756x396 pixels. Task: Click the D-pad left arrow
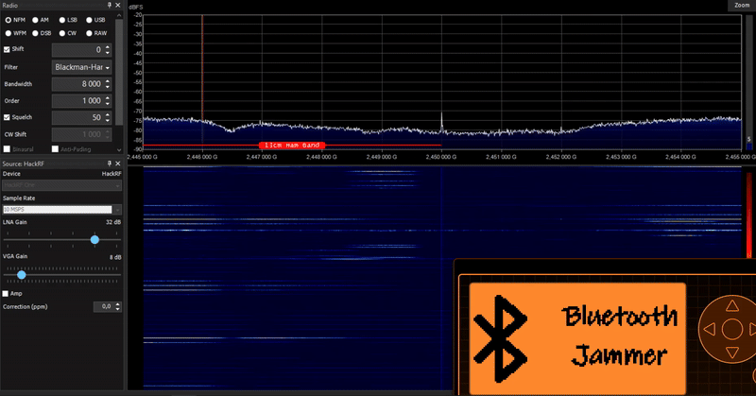(710, 330)
